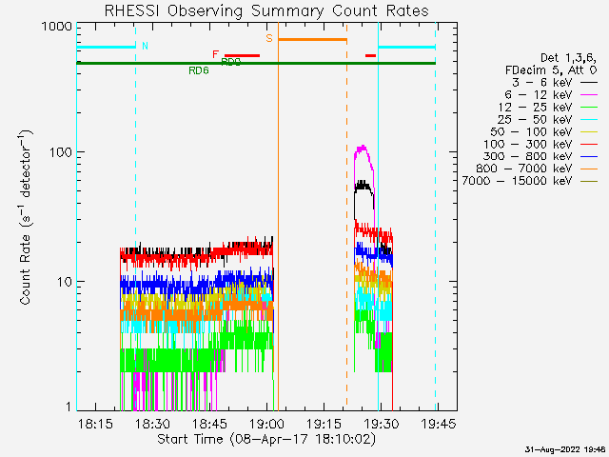Viewport: 609px width, 457px height.
Task: Click the cyan 'N' night marker label
Action: [145, 47]
